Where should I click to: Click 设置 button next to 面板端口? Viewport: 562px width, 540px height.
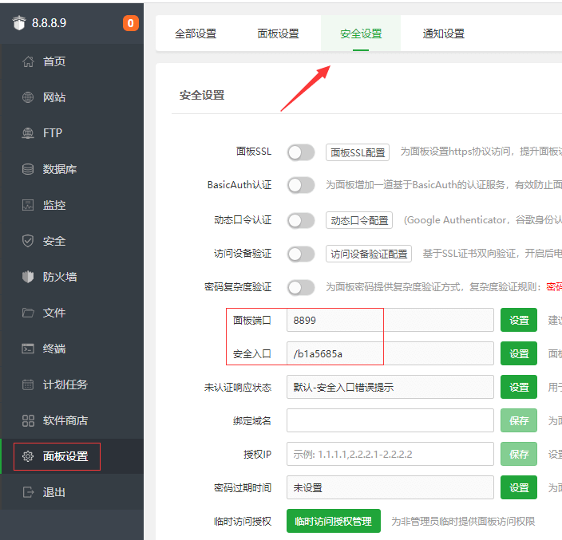click(519, 320)
